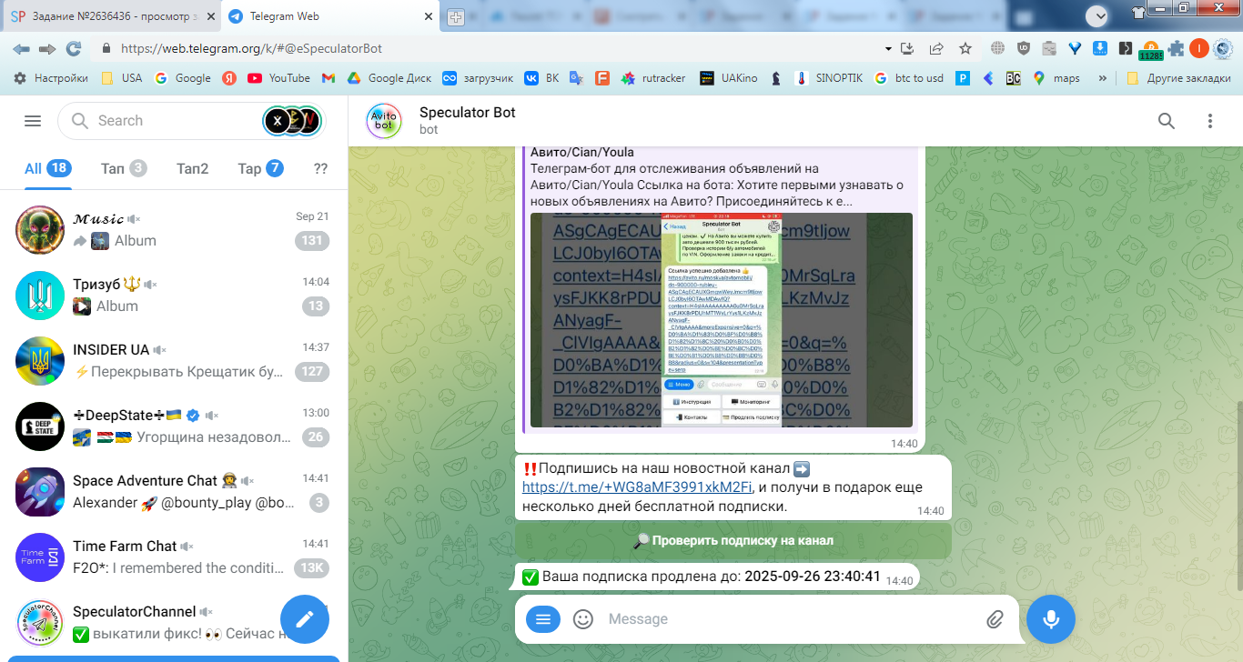Click the attach file paperclip icon
Image resolution: width=1243 pixels, height=662 pixels.
(995, 619)
